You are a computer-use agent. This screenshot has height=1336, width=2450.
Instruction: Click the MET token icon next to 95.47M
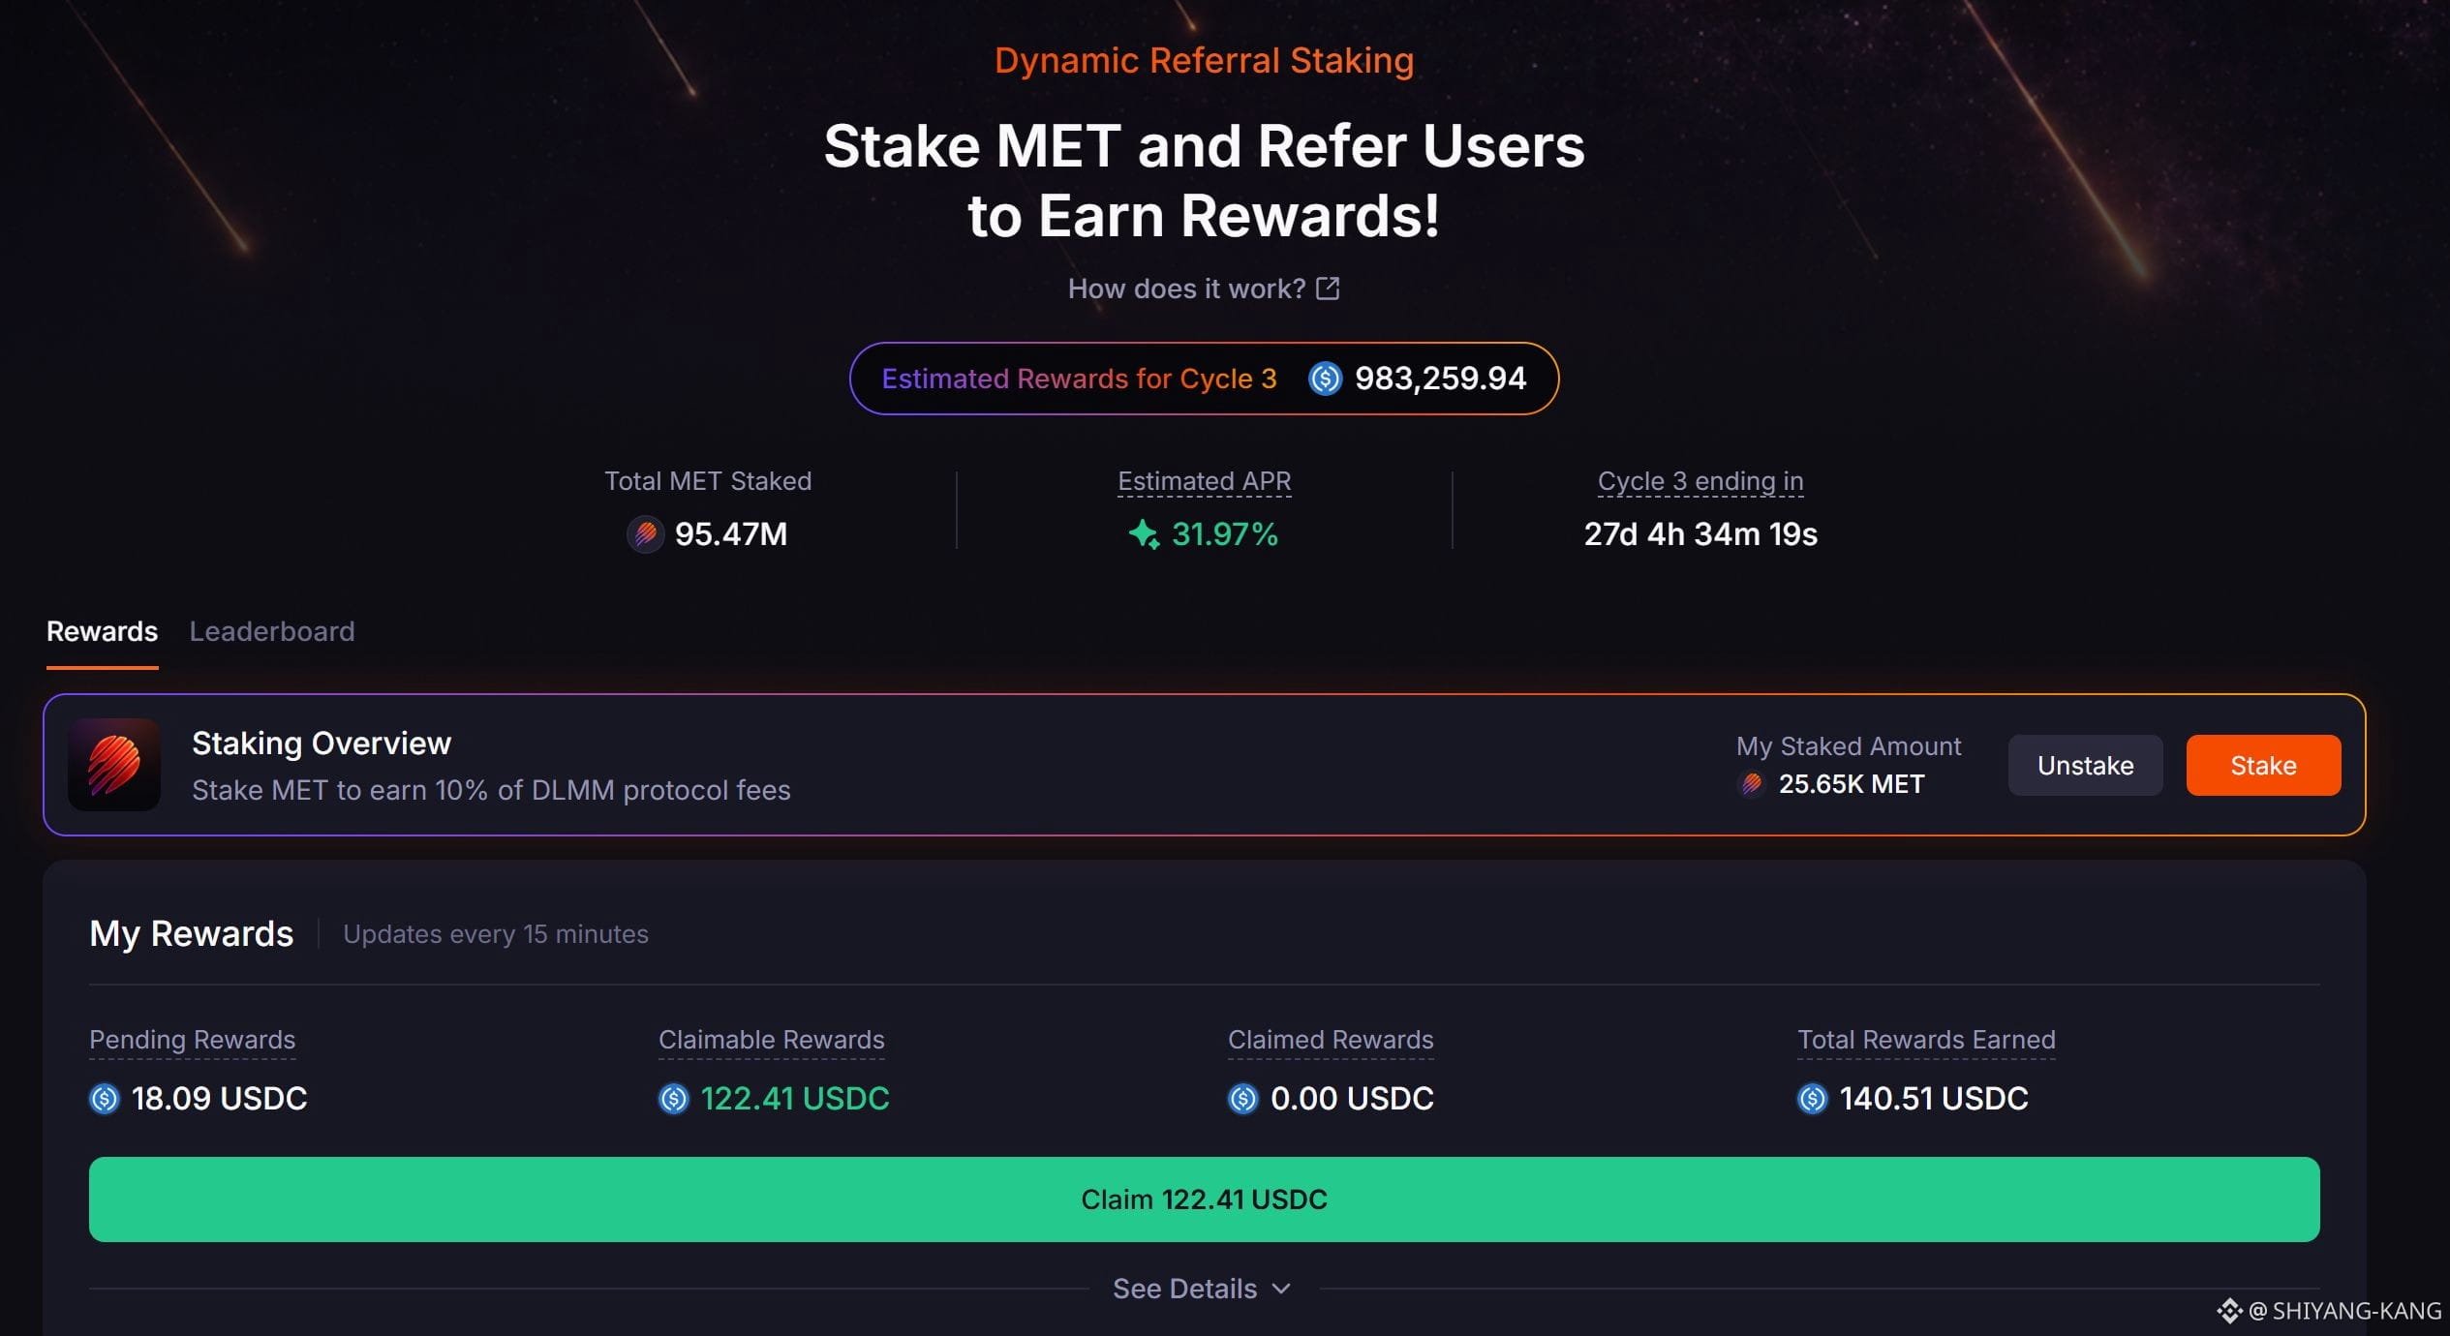pyautogui.click(x=646, y=533)
